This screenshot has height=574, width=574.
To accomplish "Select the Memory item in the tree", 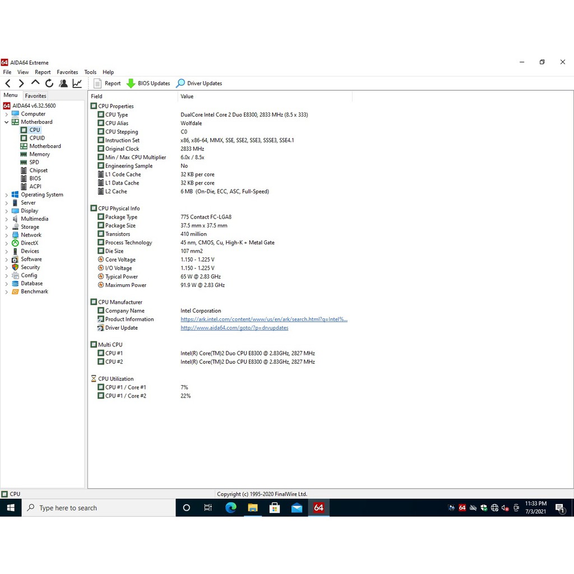I will pos(40,154).
